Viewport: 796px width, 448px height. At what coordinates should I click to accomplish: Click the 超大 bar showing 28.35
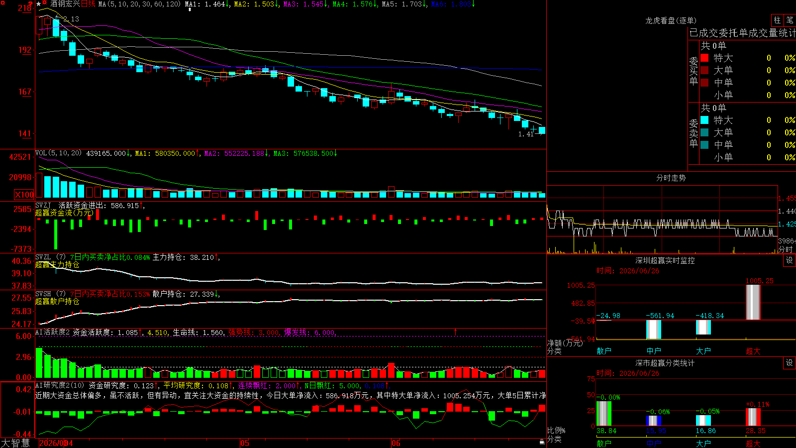753,417
